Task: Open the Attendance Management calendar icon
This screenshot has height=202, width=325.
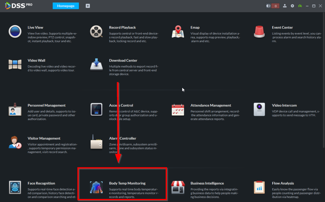Action: pyautogui.click(x=178, y=109)
